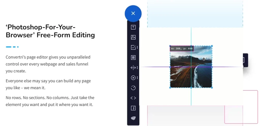Screen dimensions: 260x126
Task: Select the horizontal divider spacing tool
Action: click(x=133, y=67)
